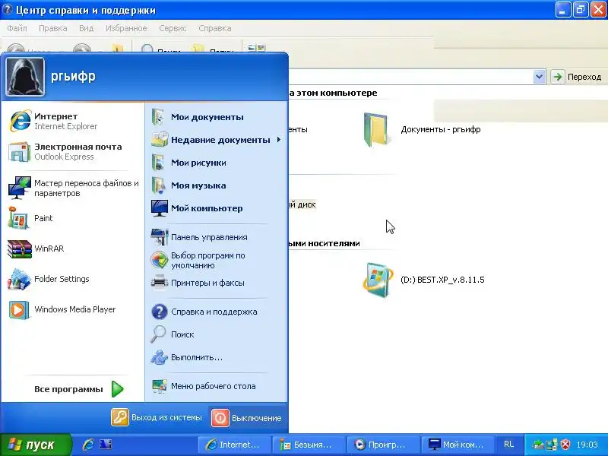Open Файл menu in window
Image resolution: width=608 pixels, height=456 pixels.
tap(17, 28)
